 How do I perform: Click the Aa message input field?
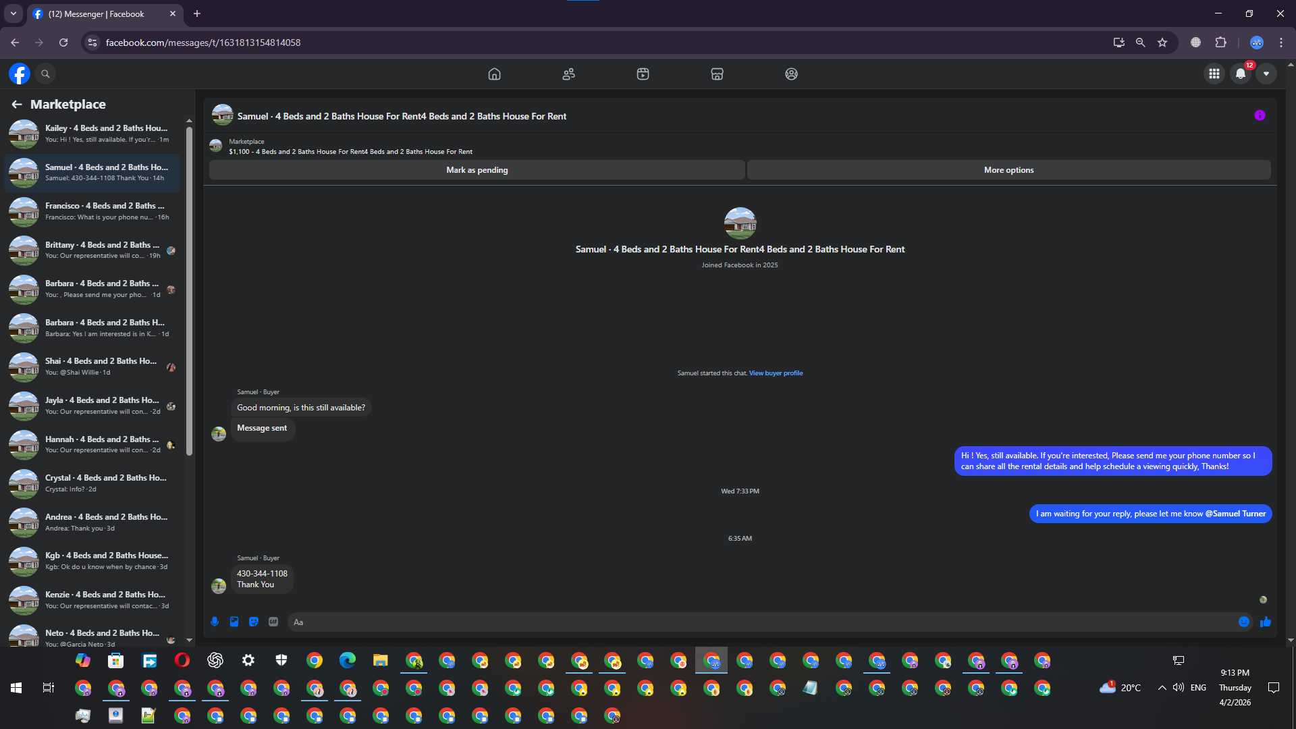pyautogui.click(x=761, y=622)
